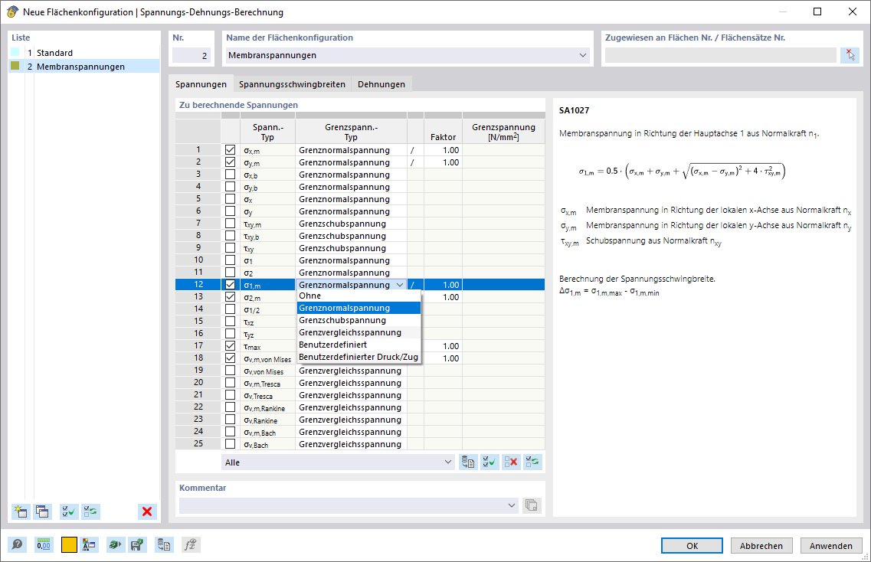
Task: Delete the selected configuration with the red X
Action: pyautogui.click(x=147, y=511)
